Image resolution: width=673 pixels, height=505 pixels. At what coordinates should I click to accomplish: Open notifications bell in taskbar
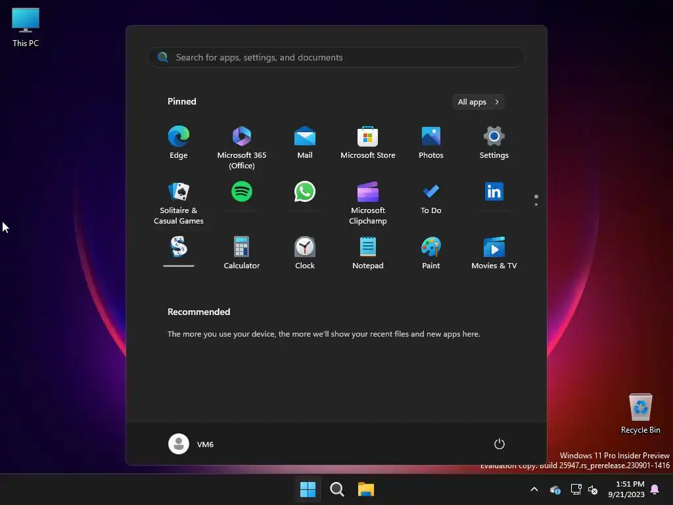point(655,489)
